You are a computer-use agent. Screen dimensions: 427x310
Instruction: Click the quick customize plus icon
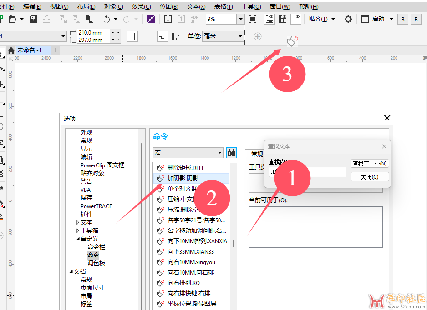[258, 36]
